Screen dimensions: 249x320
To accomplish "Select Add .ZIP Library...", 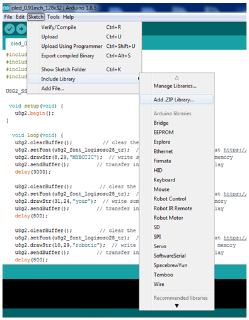I will pos(177,100).
